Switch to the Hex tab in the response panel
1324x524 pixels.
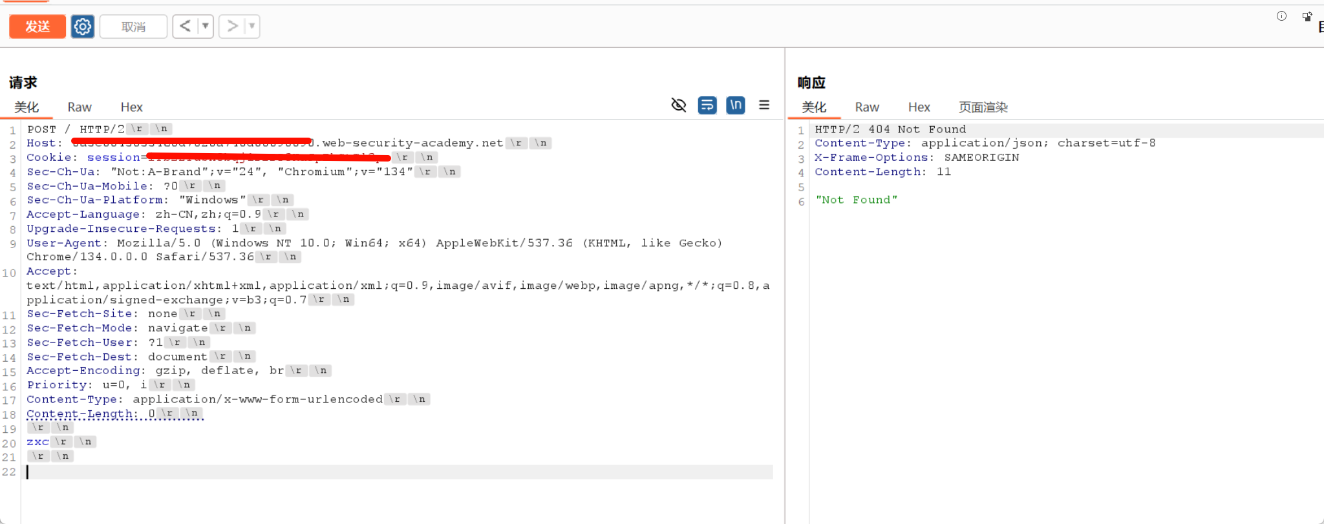919,107
